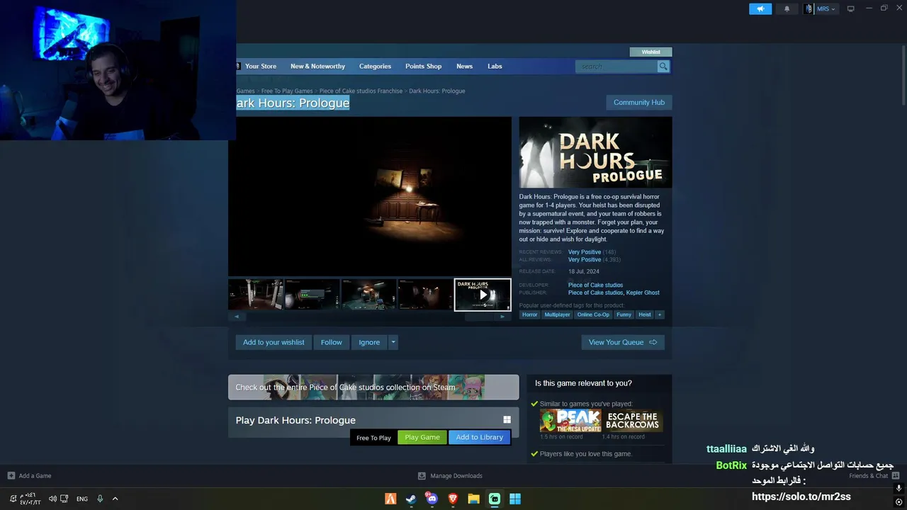Open Brave browser from taskbar
This screenshot has height=510, width=907.
(453, 499)
